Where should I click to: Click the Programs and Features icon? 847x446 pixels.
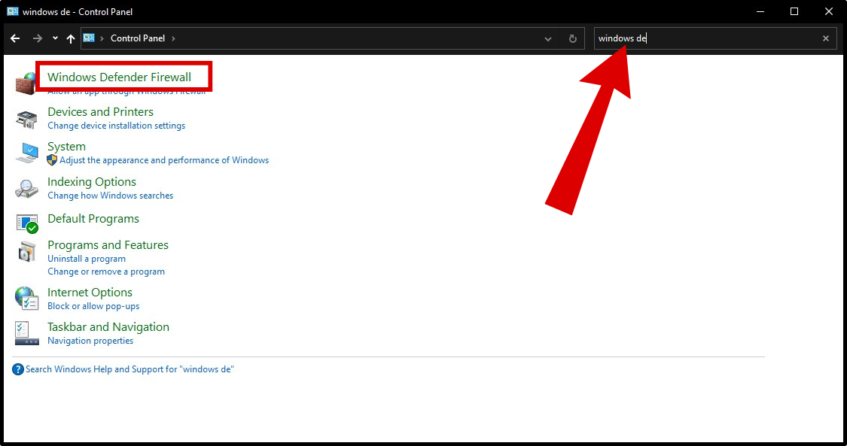click(x=26, y=252)
